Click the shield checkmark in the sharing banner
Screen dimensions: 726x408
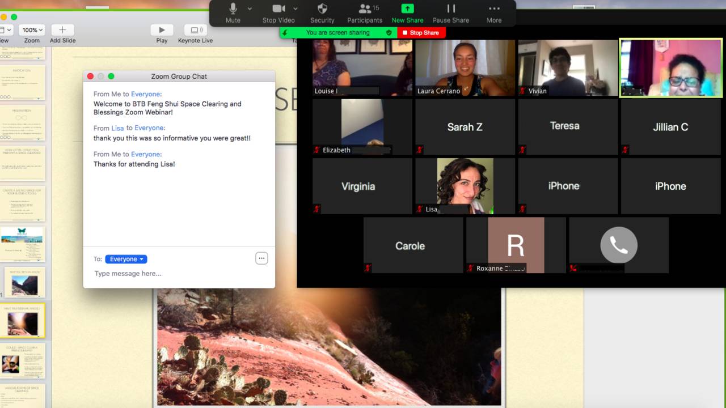[x=389, y=32]
